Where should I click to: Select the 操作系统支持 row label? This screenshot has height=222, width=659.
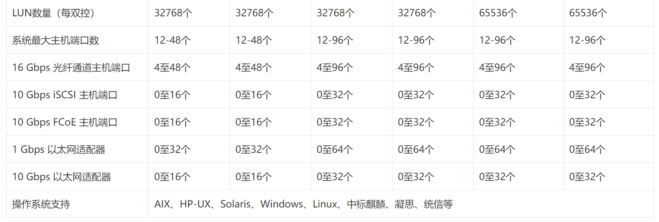(x=41, y=204)
